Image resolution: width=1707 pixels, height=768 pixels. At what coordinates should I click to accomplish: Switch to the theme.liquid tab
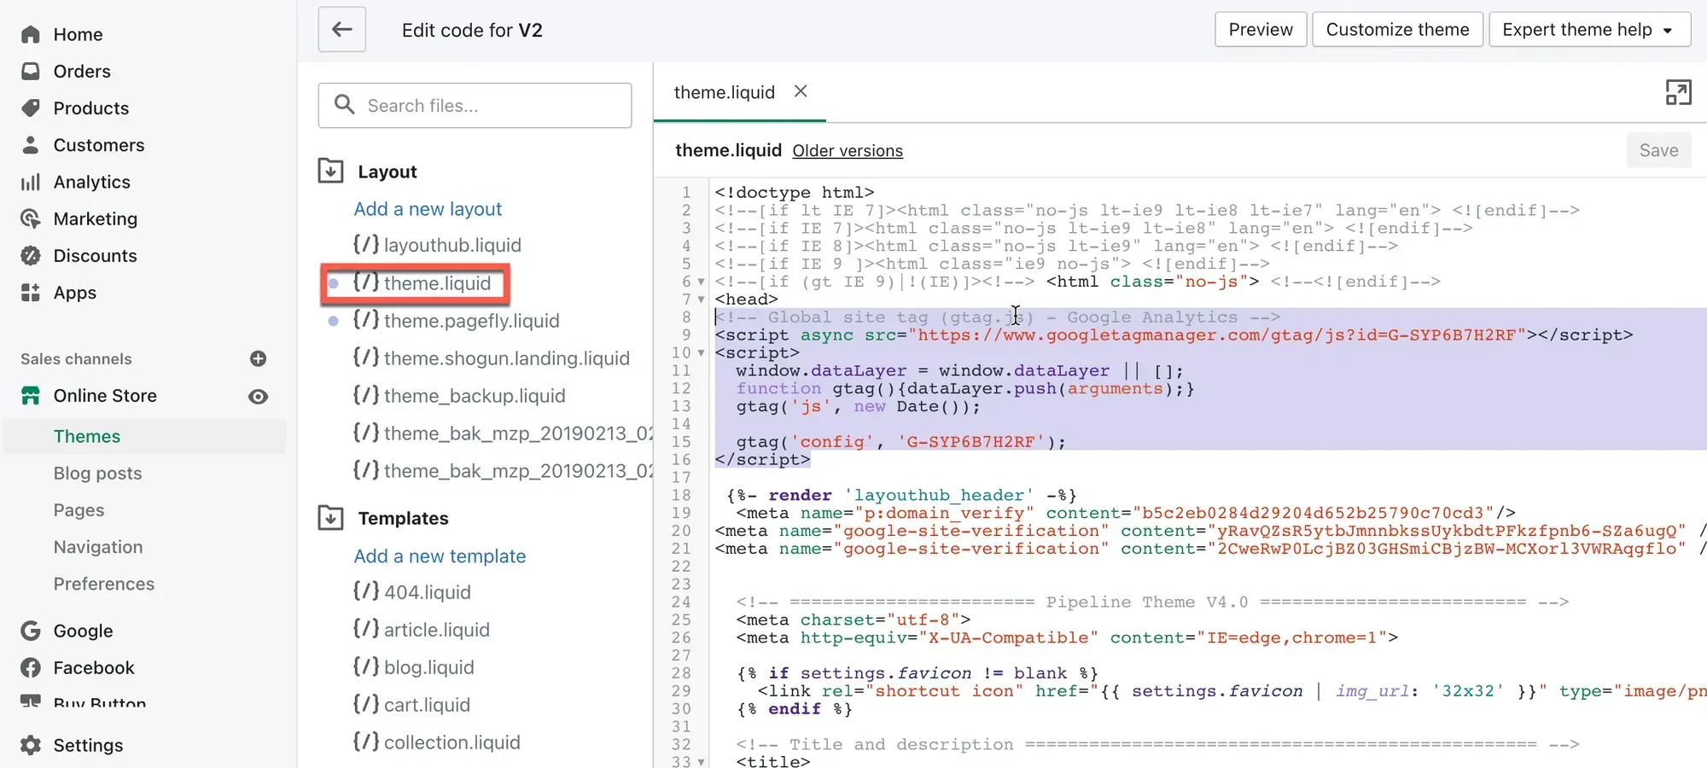724,92
